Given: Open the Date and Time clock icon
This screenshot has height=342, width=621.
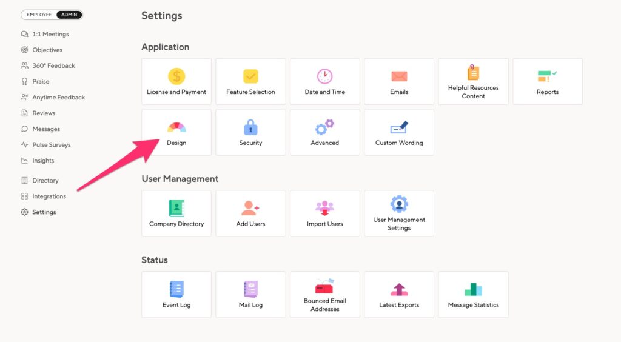Looking at the screenshot, I should pos(325,76).
